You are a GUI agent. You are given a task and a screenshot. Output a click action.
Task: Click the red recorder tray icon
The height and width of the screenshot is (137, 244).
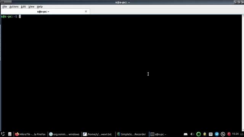click(229, 134)
